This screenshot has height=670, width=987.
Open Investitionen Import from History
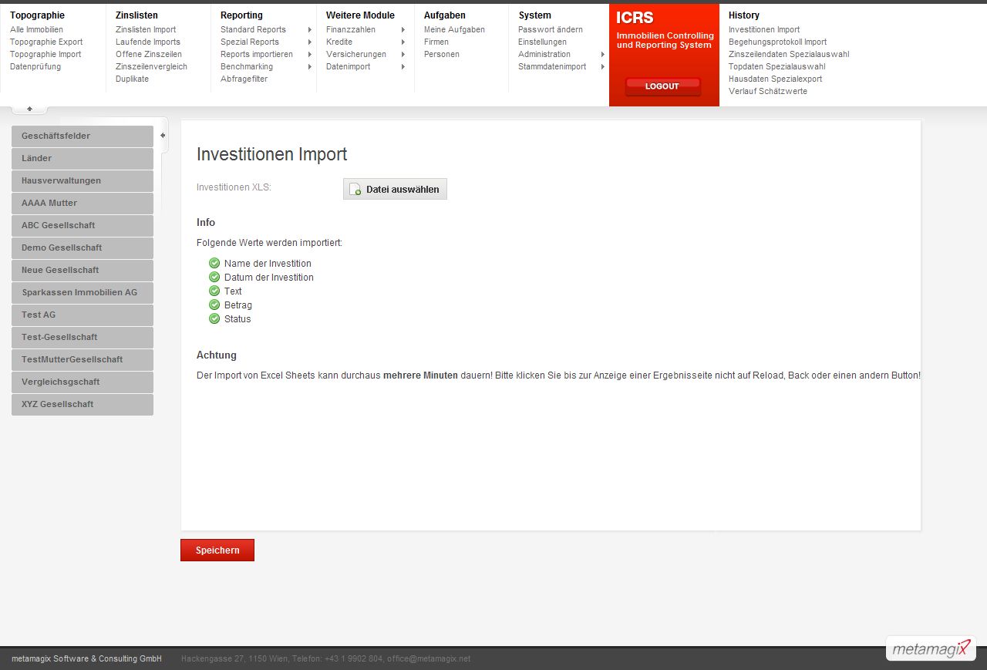764,30
